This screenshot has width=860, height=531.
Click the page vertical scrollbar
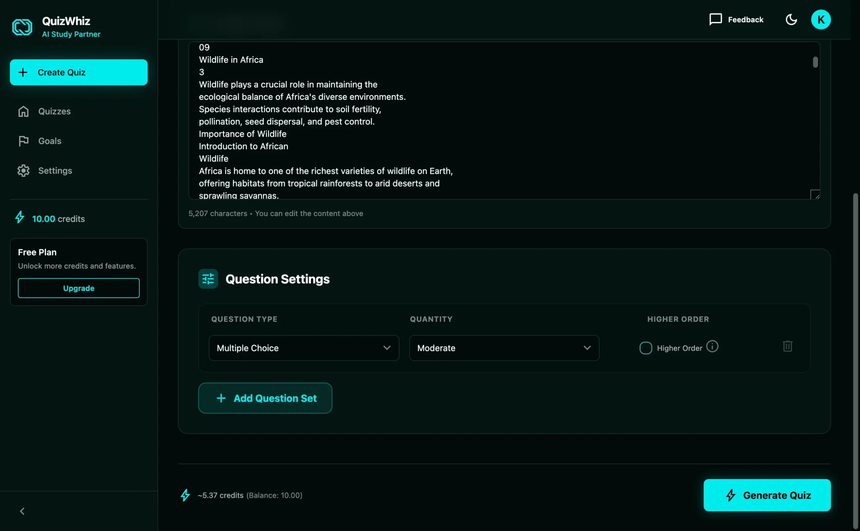pos(855,362)
